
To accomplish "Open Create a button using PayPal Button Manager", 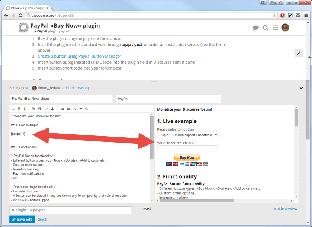I will click(x=79, y=56).
